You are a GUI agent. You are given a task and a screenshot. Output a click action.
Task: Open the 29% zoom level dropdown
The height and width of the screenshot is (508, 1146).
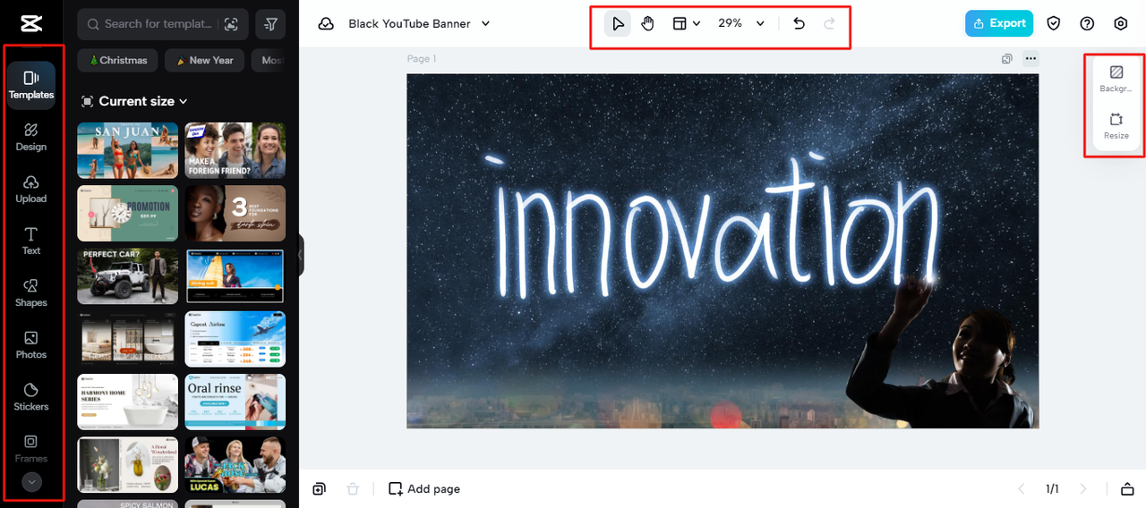[741, 23]
